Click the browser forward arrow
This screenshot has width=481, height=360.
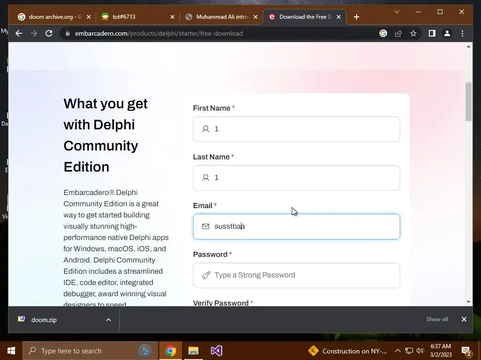[34, 33]
